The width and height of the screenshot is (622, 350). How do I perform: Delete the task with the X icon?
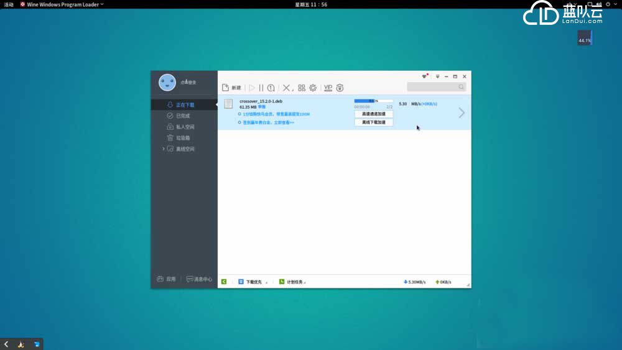[x=286, y=88]
